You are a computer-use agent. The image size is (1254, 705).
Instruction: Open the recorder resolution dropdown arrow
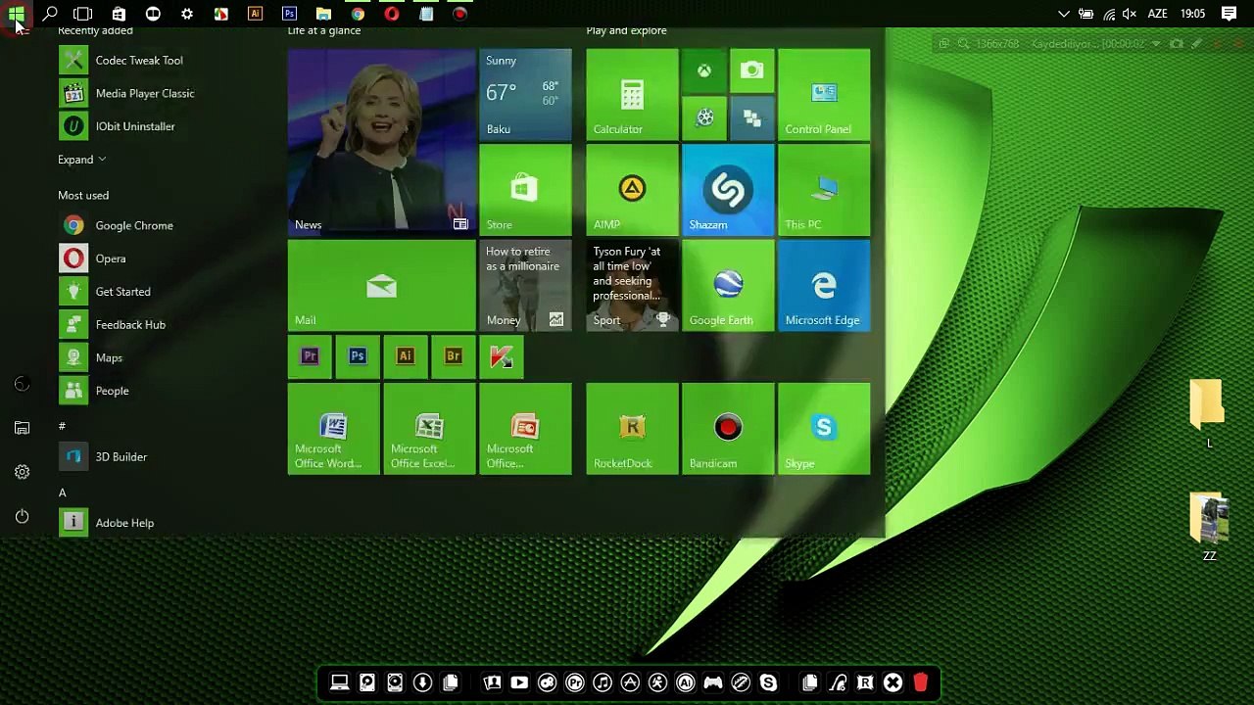pyautogui.click(x=1156, y=44)
